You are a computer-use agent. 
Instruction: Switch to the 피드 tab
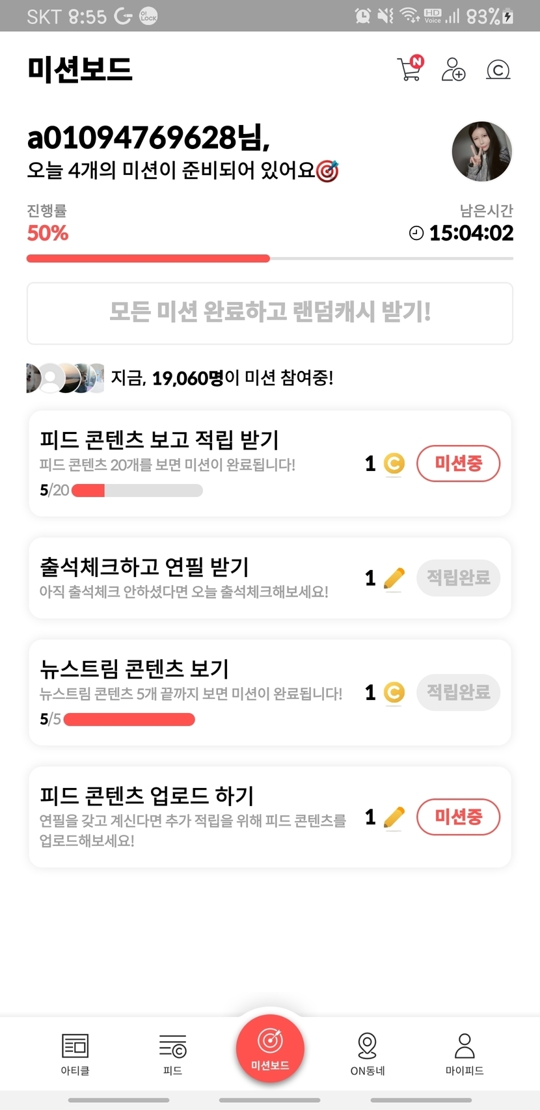click(x=172, y=1053)
